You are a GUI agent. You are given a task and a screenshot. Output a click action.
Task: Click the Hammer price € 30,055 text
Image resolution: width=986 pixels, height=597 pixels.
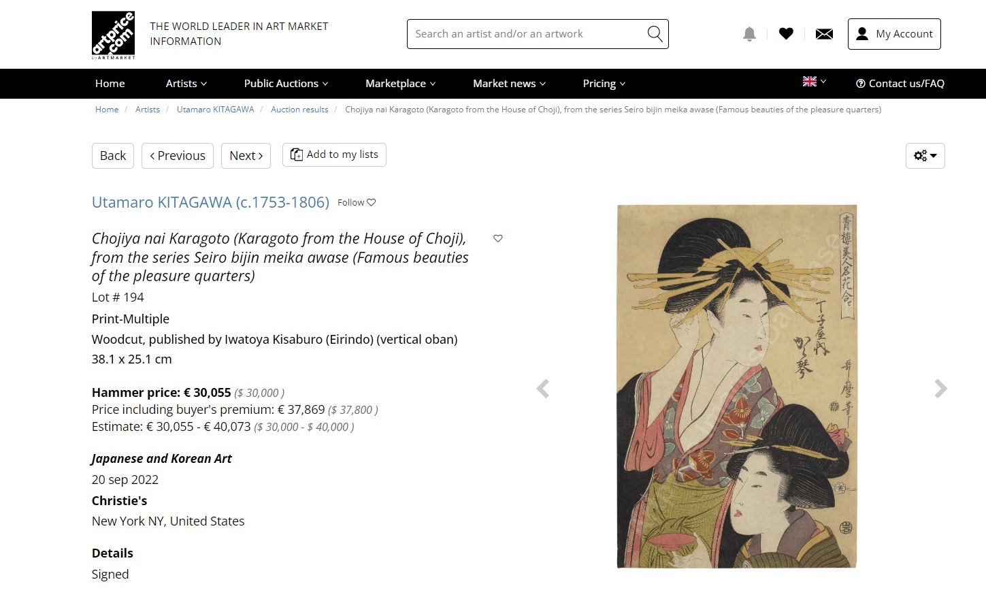161,392
